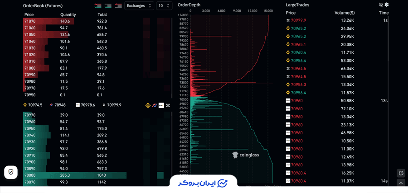This screenshot has width=408, height=193.
Task: Select the OrderDepth panel title
Action: [189, 5]
